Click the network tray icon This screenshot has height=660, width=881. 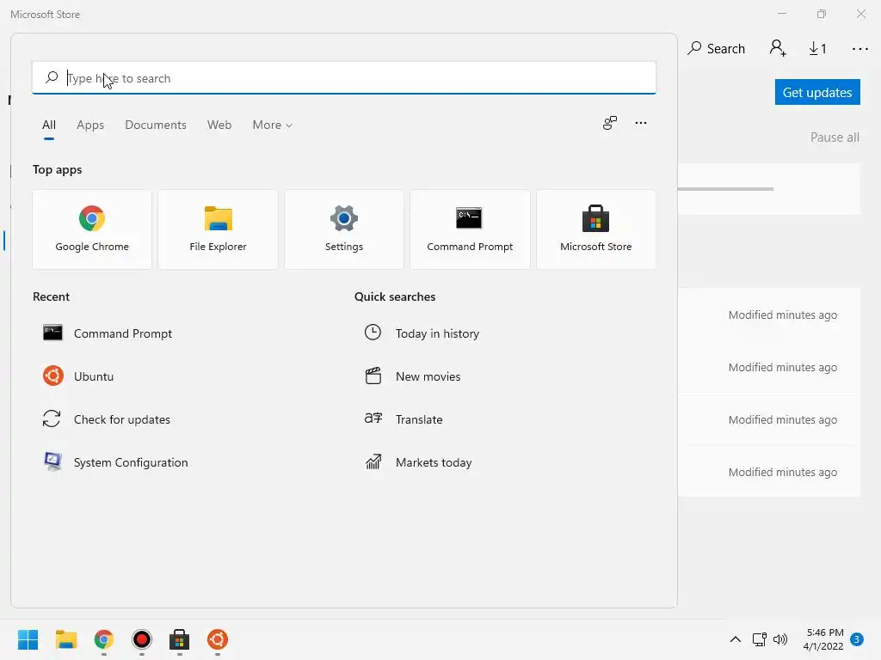(759, 639)
